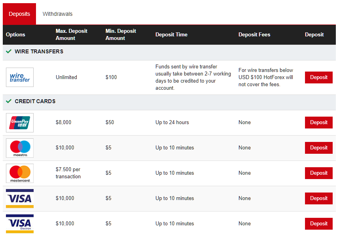339x236 pixels.
Task: Click the $5 minimum in the Mastercard row
Action: coord(108,173)
